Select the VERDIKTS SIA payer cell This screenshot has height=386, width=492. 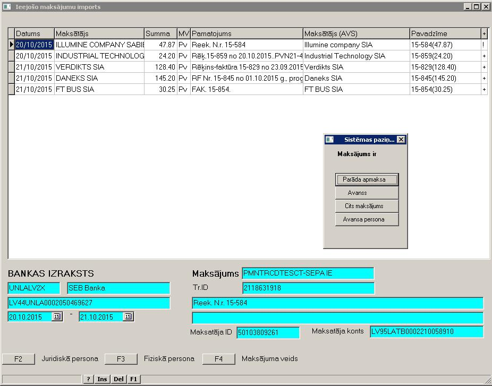[x=99, y=67]
